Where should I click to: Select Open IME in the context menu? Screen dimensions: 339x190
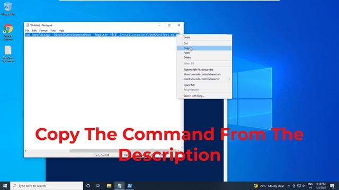204,85
